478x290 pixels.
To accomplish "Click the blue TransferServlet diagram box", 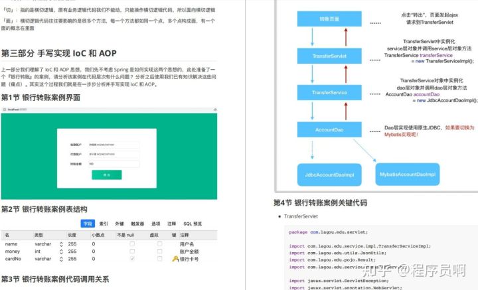I will [329, 56].
